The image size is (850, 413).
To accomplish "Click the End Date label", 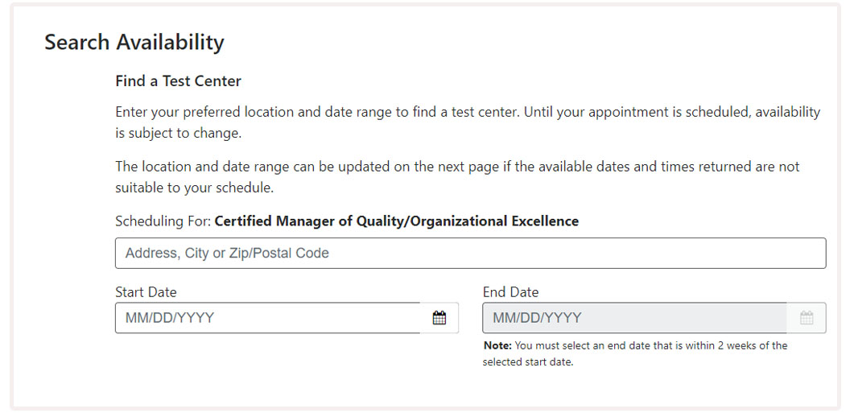I will pos(510,292).
